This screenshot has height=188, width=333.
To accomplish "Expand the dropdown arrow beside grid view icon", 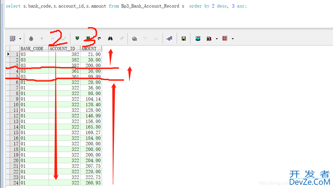I will click(20, 39).
